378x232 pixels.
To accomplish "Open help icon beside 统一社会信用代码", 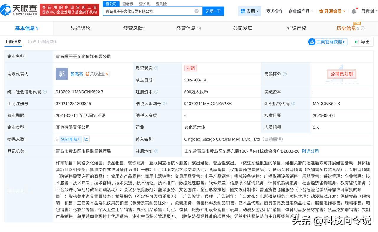I will (x=45, y=92).
